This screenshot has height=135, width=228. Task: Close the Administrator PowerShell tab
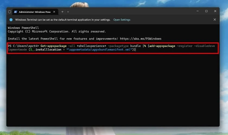pos(54,12)
